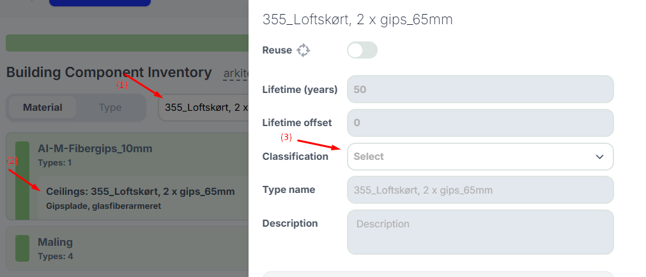Expand the Maling material card
The image size is (646, 277).
(56, 242)
